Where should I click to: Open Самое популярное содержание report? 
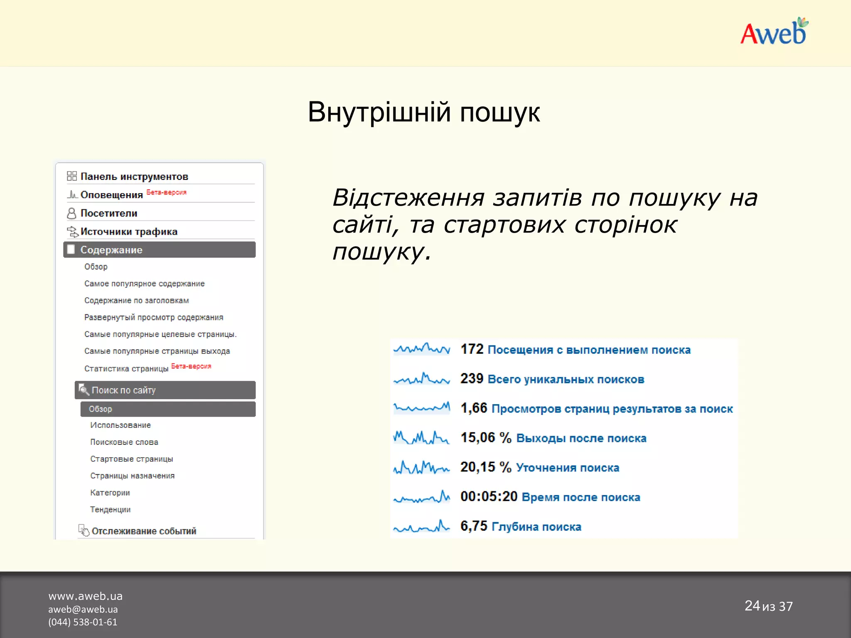click(x=145, y=284)
